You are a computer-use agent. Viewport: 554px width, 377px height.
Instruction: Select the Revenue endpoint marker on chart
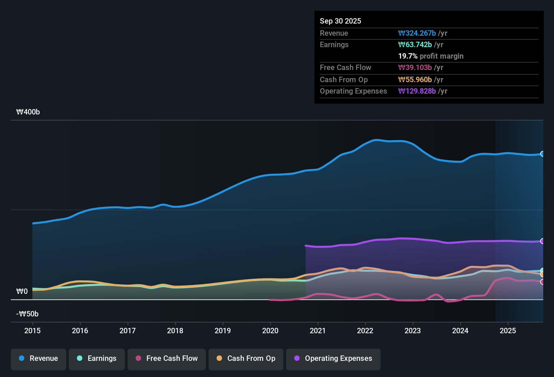click(x=543, y=154)
